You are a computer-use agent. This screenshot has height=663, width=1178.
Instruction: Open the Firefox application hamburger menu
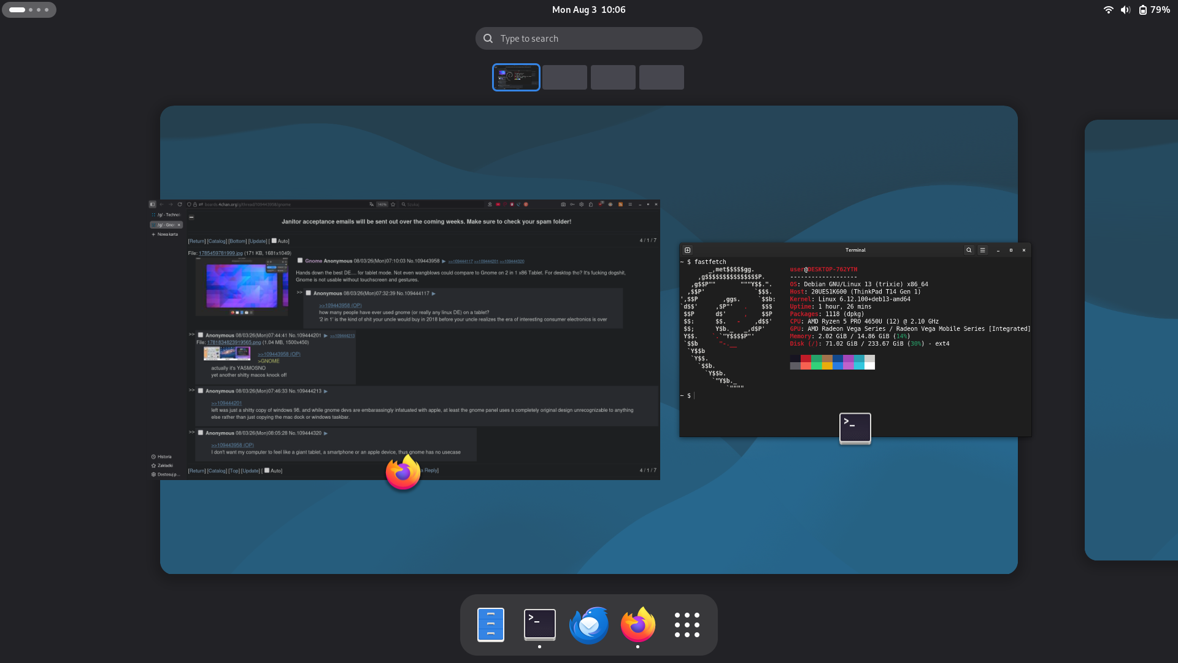click(630, 204)
